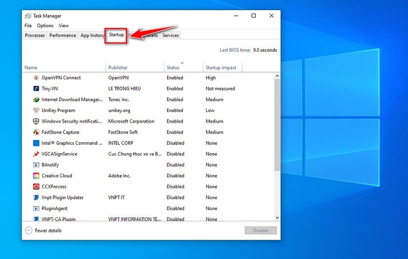
Task: Click publisher 'LE TRONG HIEU'
Action: 124,89
